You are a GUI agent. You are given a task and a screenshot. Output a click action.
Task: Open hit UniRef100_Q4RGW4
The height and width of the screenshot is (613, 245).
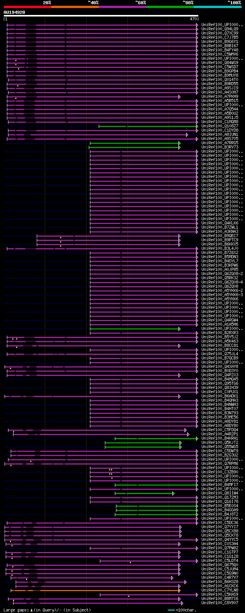[220, 320]
